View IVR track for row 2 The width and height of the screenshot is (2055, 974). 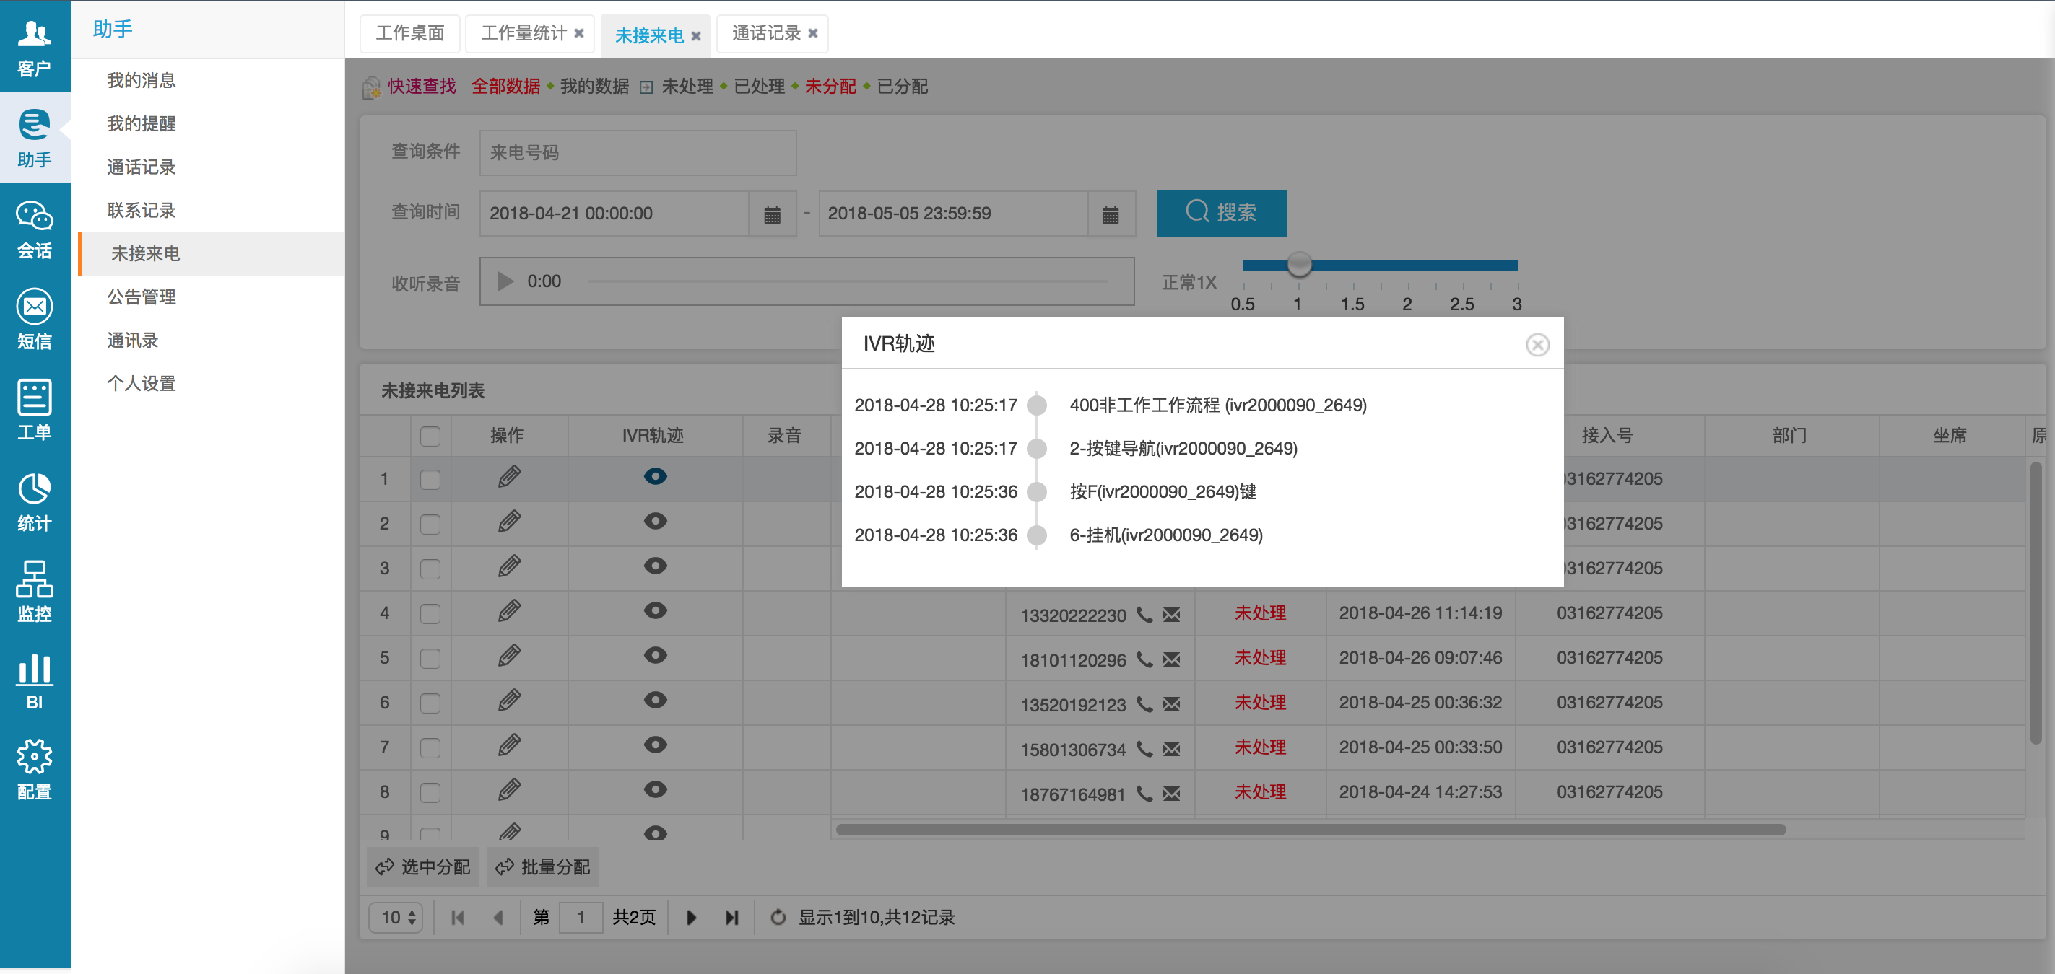tap(655, 522)
